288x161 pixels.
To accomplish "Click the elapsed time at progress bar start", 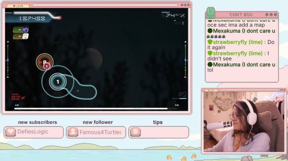I will click(x=16, y=105).
